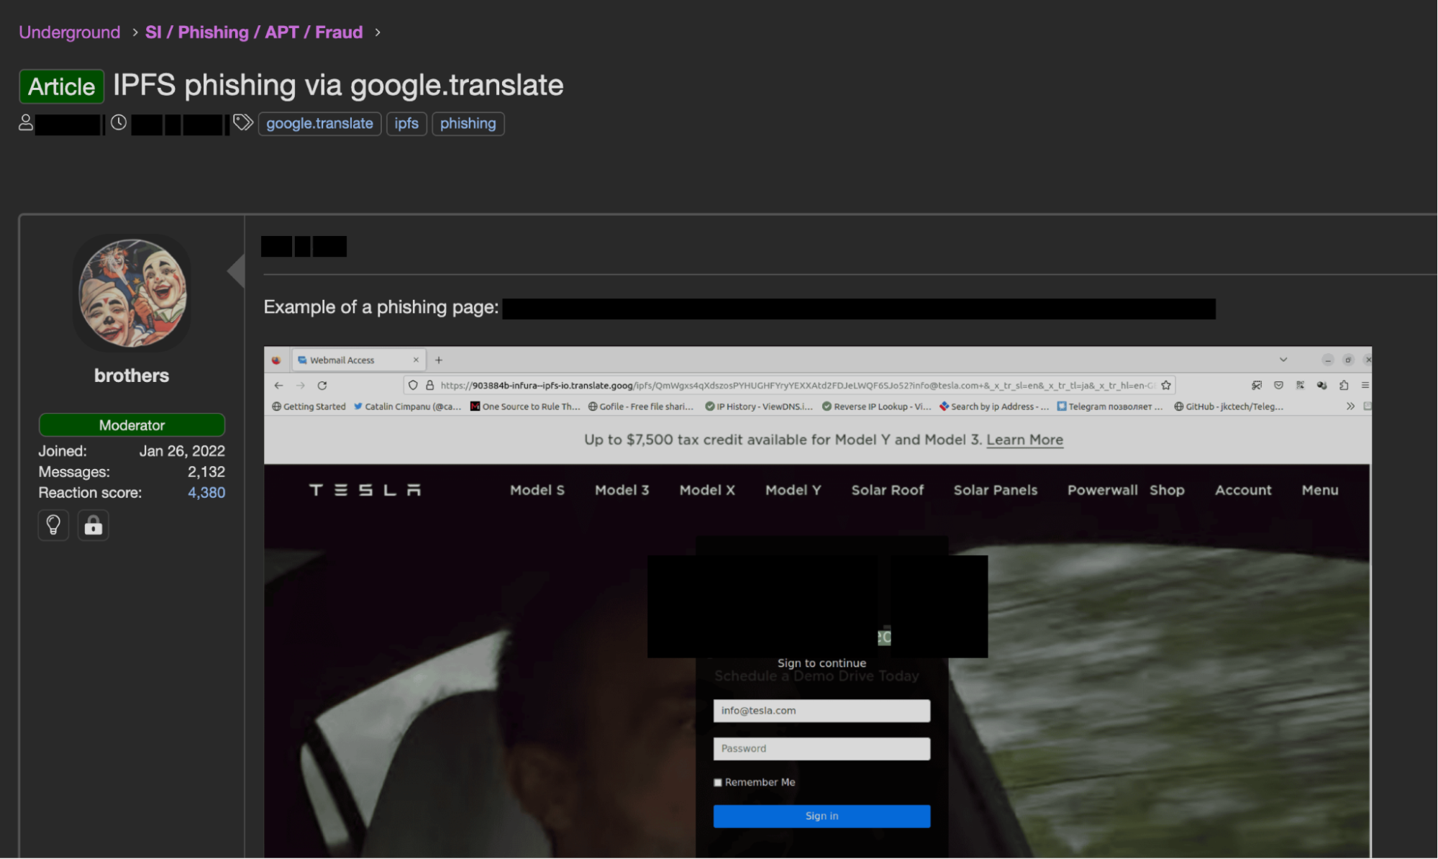Close the Webmail Access tab
The image size is (1438, 859).
pos(416,360)
